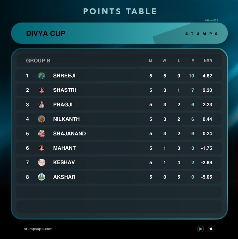Click the GROUP B heading

pos(38,61)
